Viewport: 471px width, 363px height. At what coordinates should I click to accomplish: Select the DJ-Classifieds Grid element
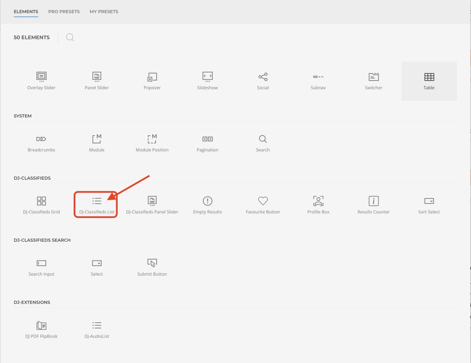point(41,205)
